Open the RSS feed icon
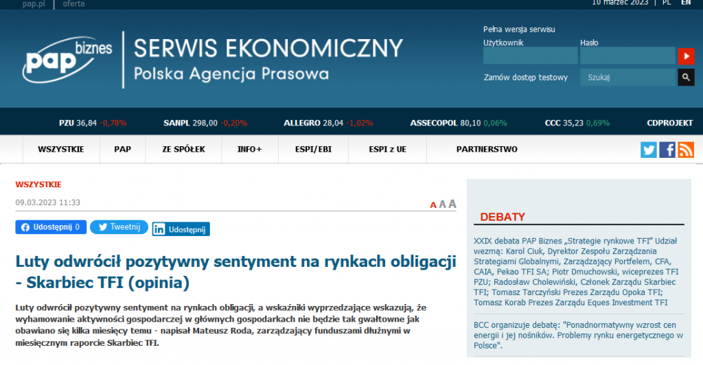 [686, 150]
